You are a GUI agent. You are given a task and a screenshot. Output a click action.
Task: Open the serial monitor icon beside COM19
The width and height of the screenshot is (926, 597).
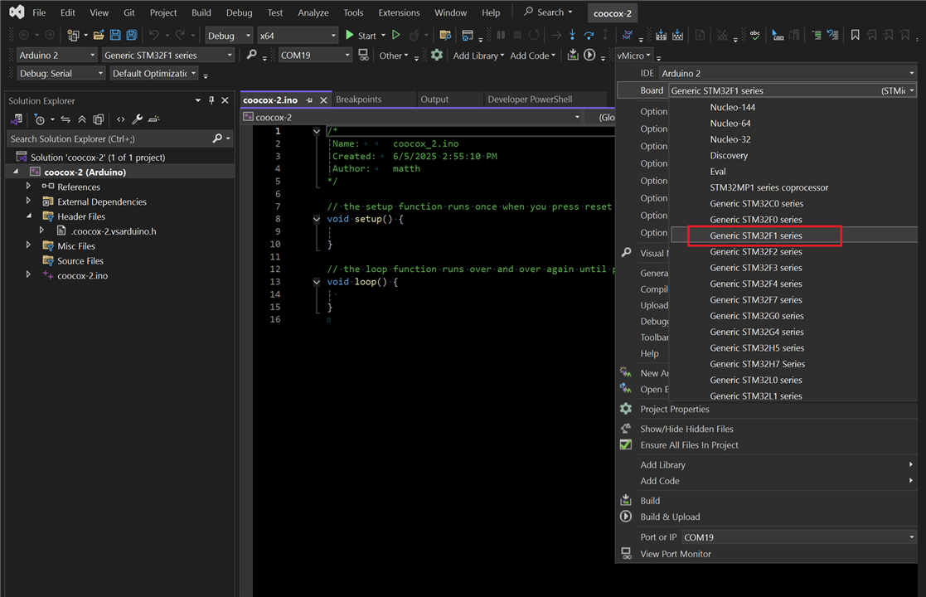pos(363,56)
